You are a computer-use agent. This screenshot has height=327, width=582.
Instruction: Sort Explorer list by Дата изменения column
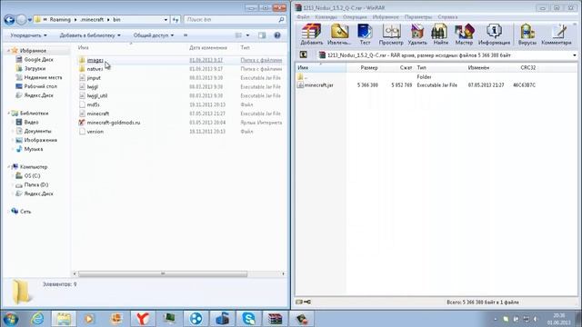click(x=208, y=47)
